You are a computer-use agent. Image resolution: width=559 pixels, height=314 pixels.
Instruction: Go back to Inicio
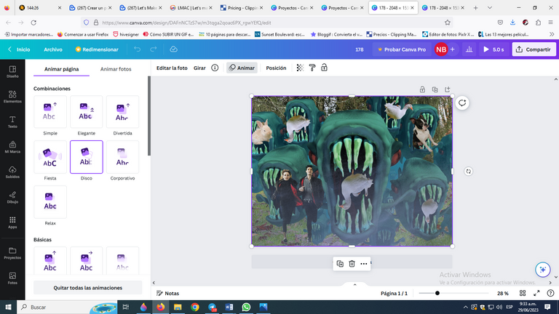pyautogui.click(x=19, y=49)
